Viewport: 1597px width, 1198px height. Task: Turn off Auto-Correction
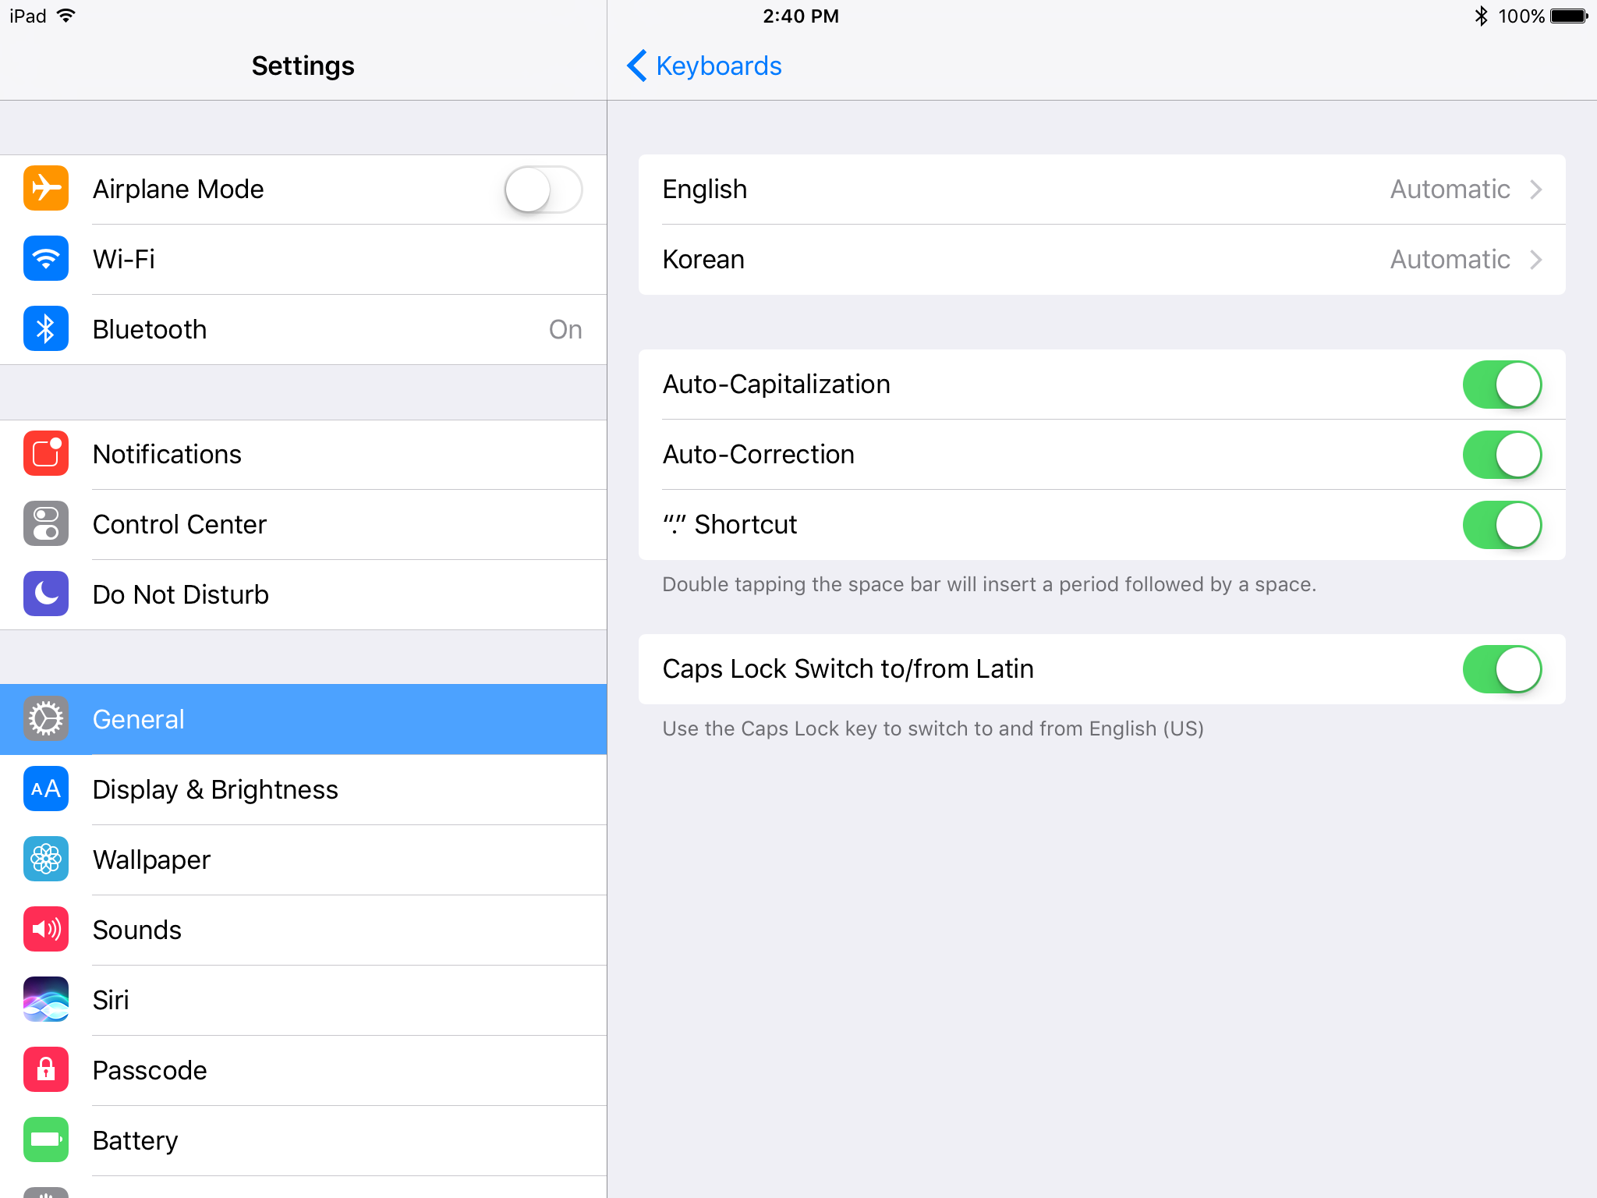click(x=1501, y=455)
